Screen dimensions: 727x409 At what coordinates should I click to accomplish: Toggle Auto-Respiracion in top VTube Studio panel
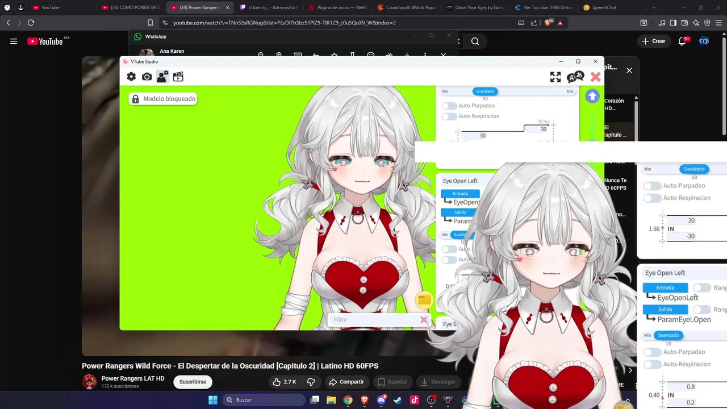pyautogui.click(x=449, y=116)
